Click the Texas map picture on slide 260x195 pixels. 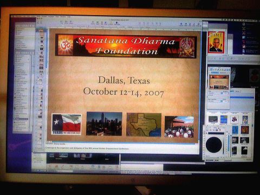pos(144,125)
